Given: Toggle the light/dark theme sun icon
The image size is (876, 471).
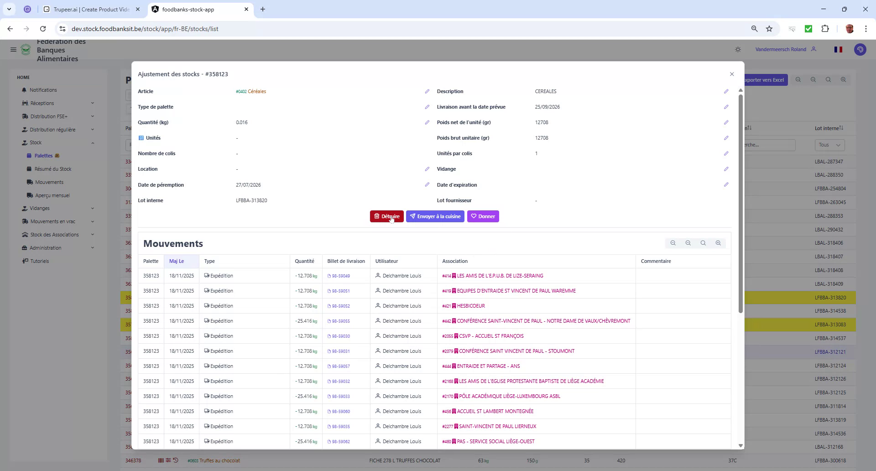Looking at the screenshot, I should (x=738, y=49).
